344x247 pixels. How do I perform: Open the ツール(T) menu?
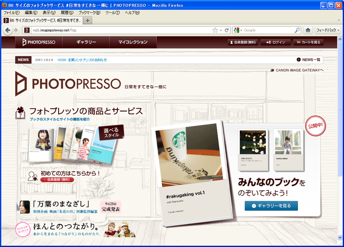(112, 13)
